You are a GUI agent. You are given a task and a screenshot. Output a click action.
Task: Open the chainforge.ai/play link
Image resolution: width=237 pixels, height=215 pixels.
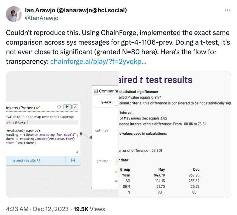point(98,61)
